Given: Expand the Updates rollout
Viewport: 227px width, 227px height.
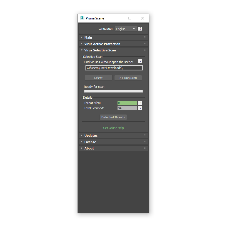Looking at the screenshot, I should [x=113, y=136].
